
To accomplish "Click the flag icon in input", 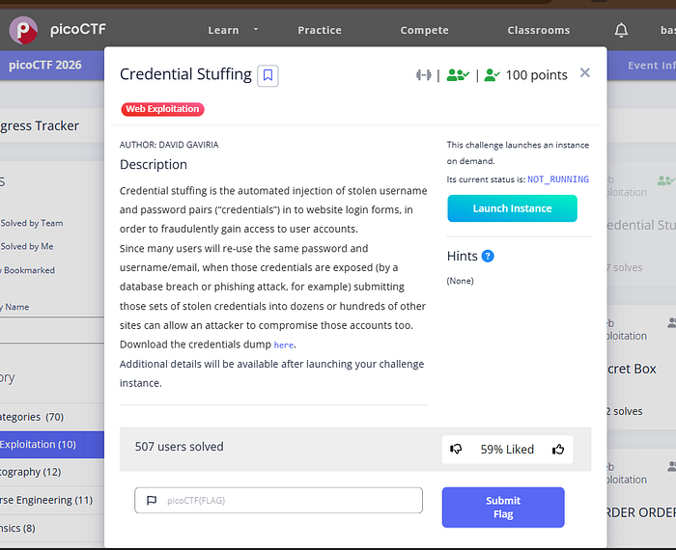I will (152, 500).
